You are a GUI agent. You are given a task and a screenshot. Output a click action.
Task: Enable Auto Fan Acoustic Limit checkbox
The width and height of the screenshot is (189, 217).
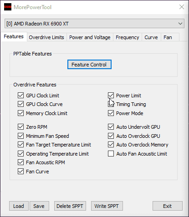[x=111, y=154]
